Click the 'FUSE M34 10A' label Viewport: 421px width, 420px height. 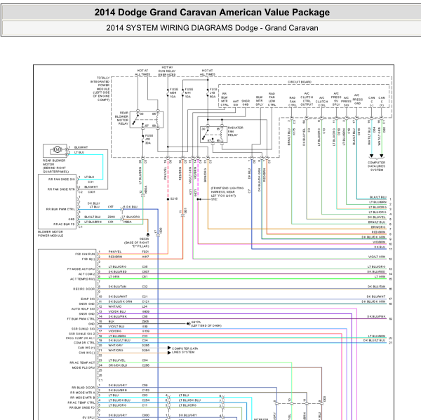coord(174,93)
